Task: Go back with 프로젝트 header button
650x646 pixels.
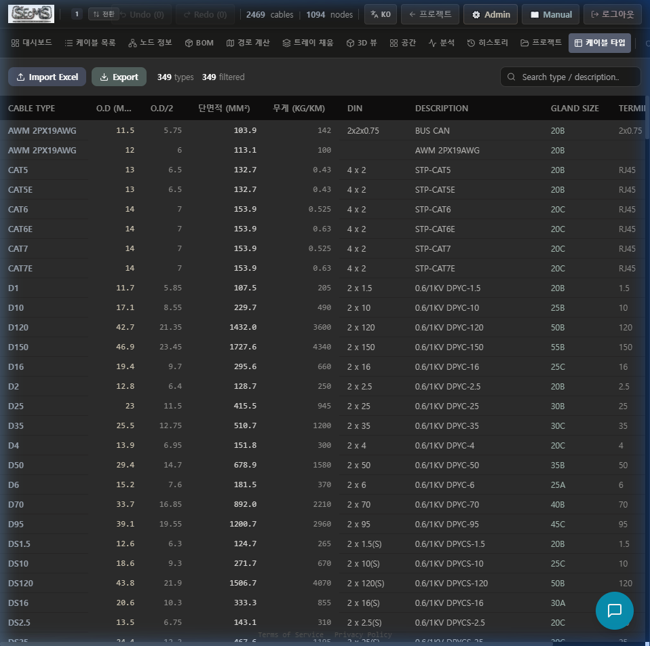Action: coord(430,14)
